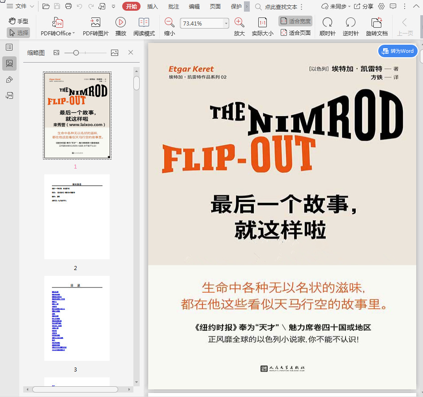Click the PDF转图片 tool
Screen dimensions: 423x397
[x=95, y=26]
